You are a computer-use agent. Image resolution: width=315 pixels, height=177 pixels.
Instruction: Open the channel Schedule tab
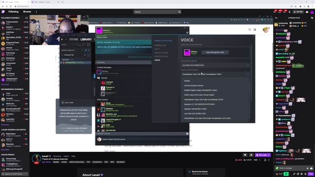pyautogui.click(x=57, y=156)
